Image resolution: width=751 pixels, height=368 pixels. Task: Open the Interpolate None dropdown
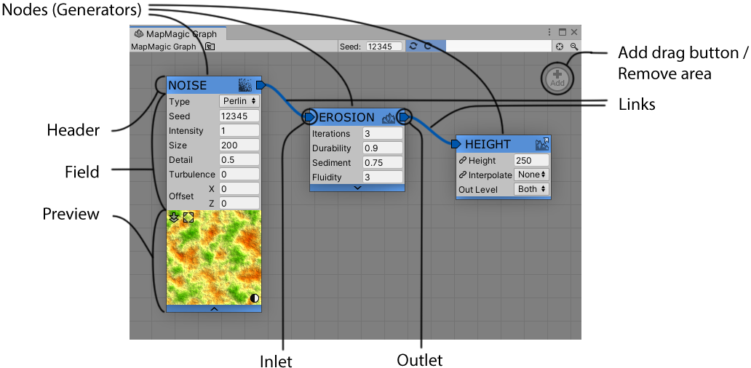(532, 175)
